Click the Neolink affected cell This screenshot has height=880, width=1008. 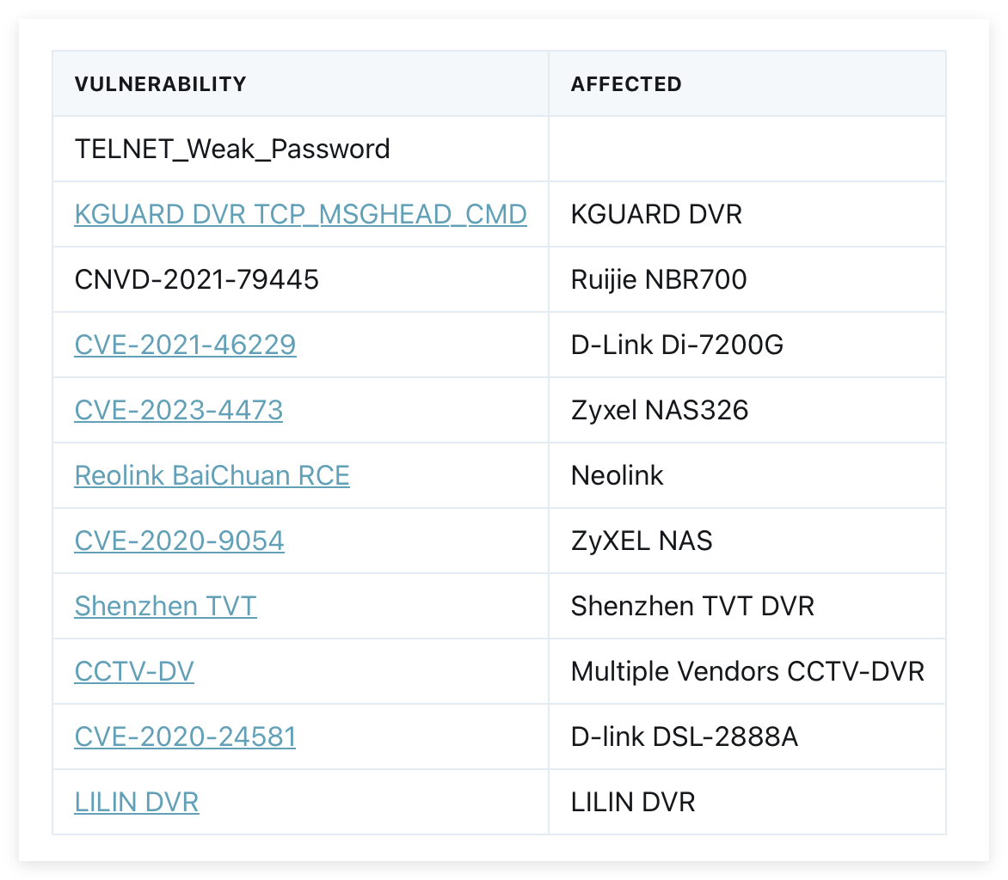(x=617, y=475)
